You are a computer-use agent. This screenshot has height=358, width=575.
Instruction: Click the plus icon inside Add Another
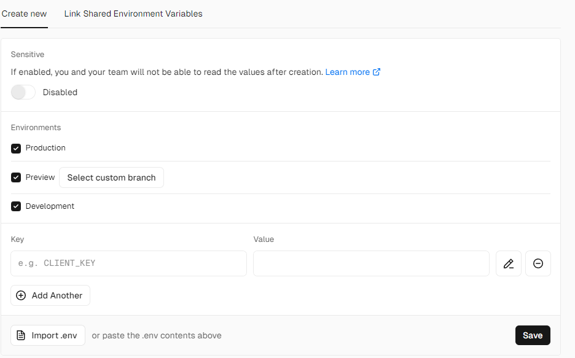[x=21, y=295]
